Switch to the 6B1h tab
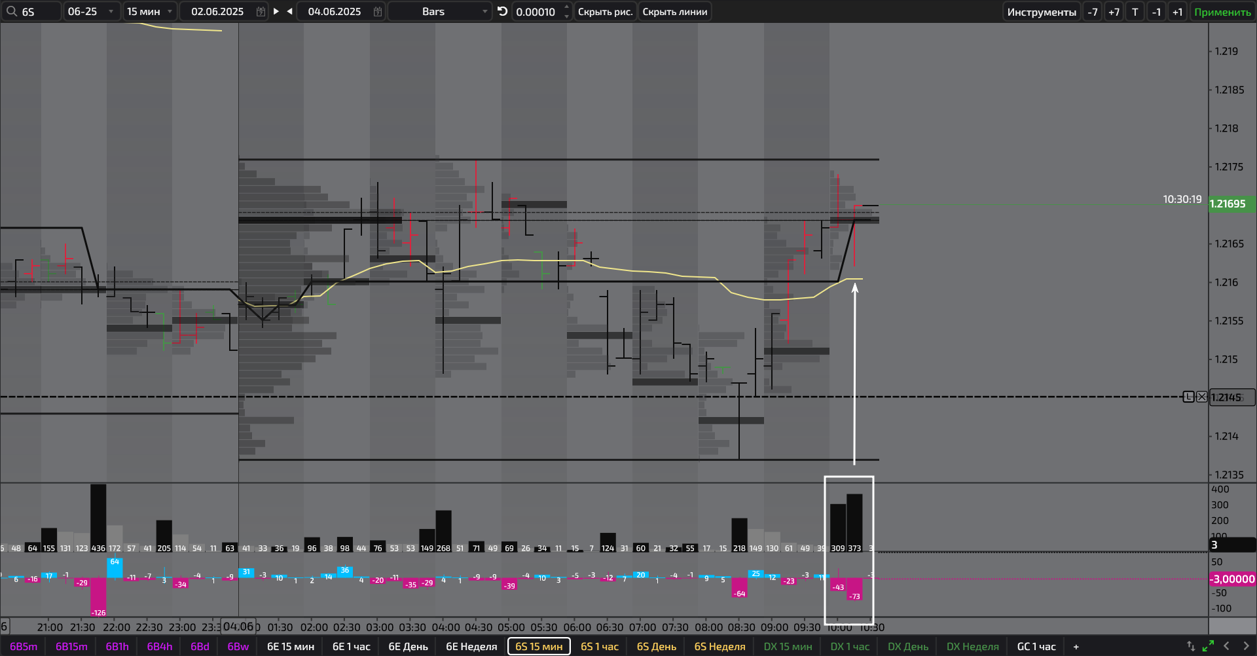 (x=117, y=646)
